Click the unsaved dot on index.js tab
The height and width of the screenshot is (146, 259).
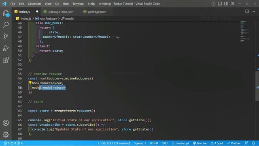[x=37, y=11]
